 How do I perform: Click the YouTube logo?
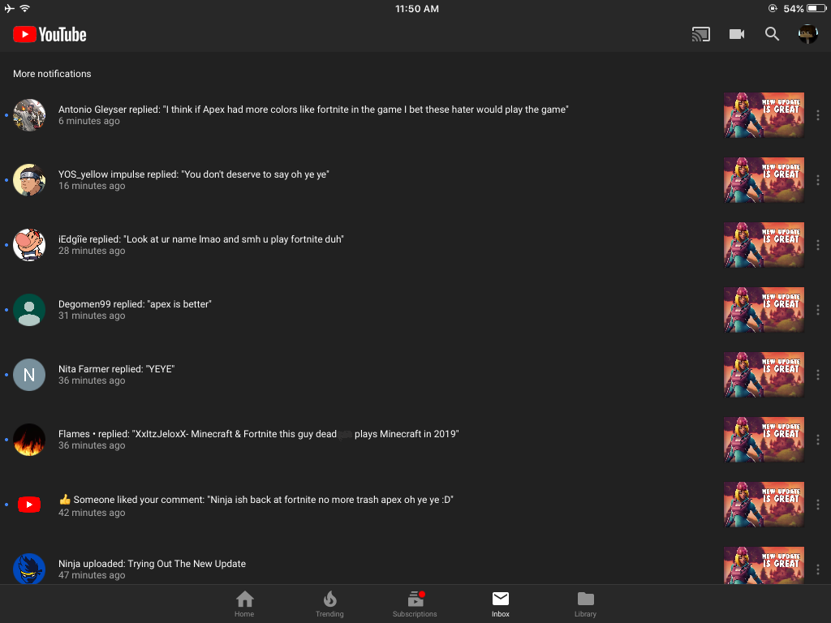click(50, 34)
